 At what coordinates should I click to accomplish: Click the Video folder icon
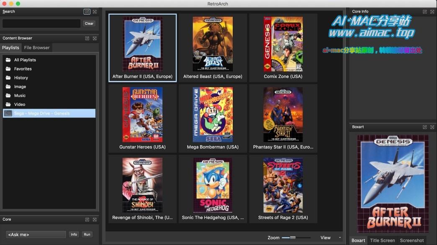pyautogui.click(x=8, y=104)
